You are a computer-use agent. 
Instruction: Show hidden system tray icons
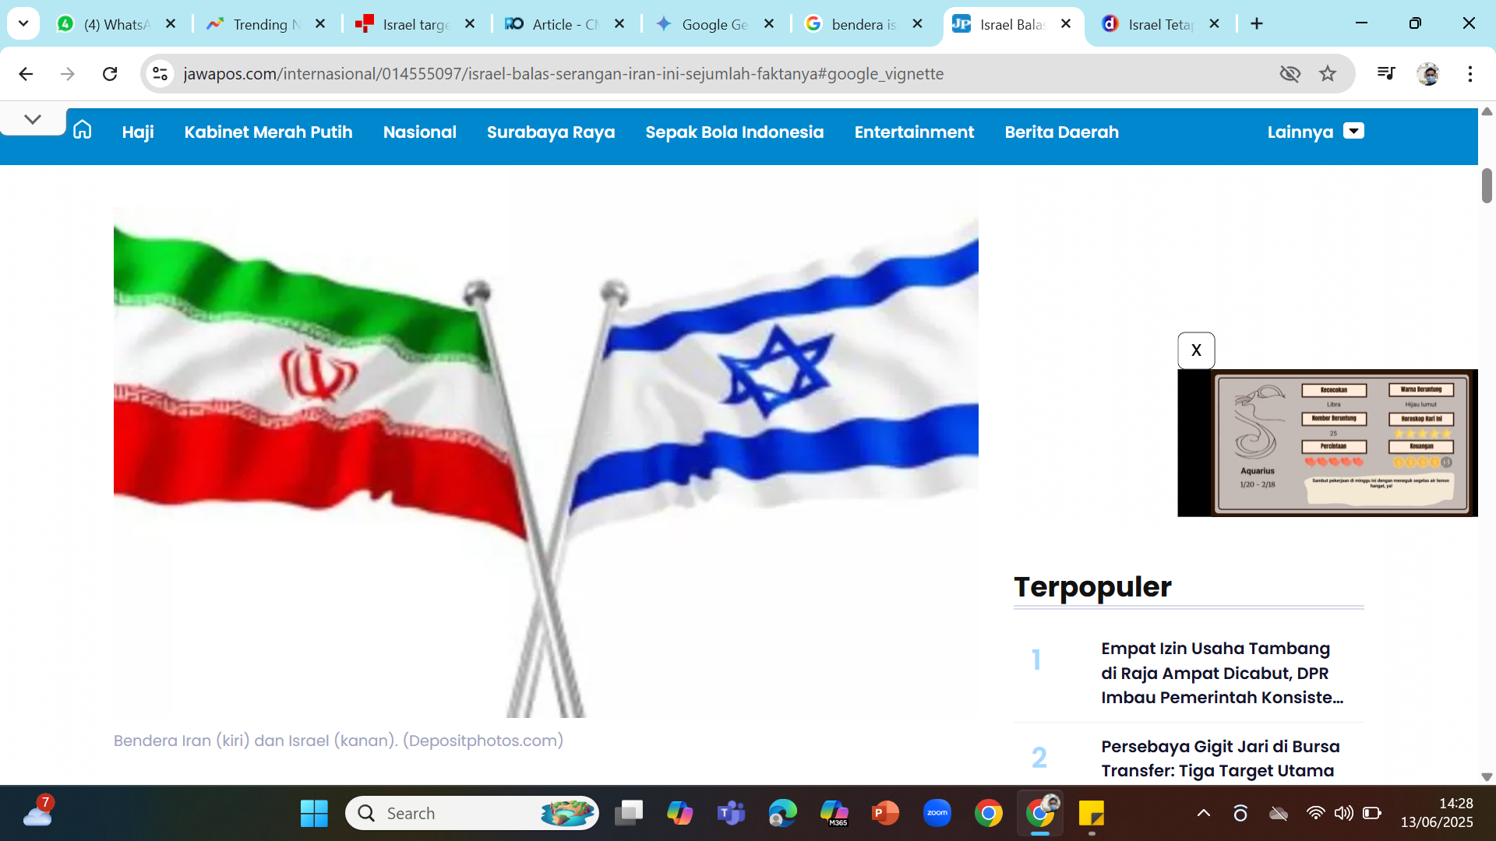coord(1204,814)
